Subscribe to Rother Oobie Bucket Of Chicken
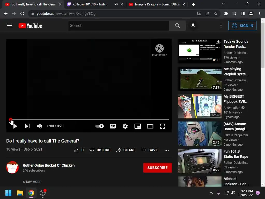The height and width of the screenshot is (199, 265). pos(158,168)
